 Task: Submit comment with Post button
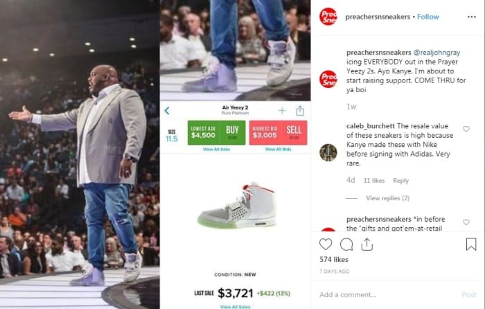pos(468,294)
